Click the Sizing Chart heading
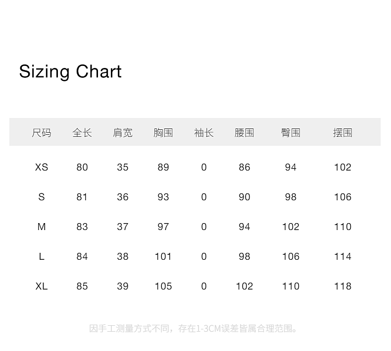 tap(70, 72)
